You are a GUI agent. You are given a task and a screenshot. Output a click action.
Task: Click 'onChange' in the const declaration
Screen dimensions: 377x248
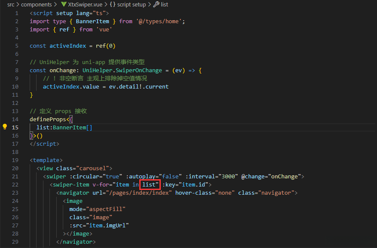pos(63,70)
